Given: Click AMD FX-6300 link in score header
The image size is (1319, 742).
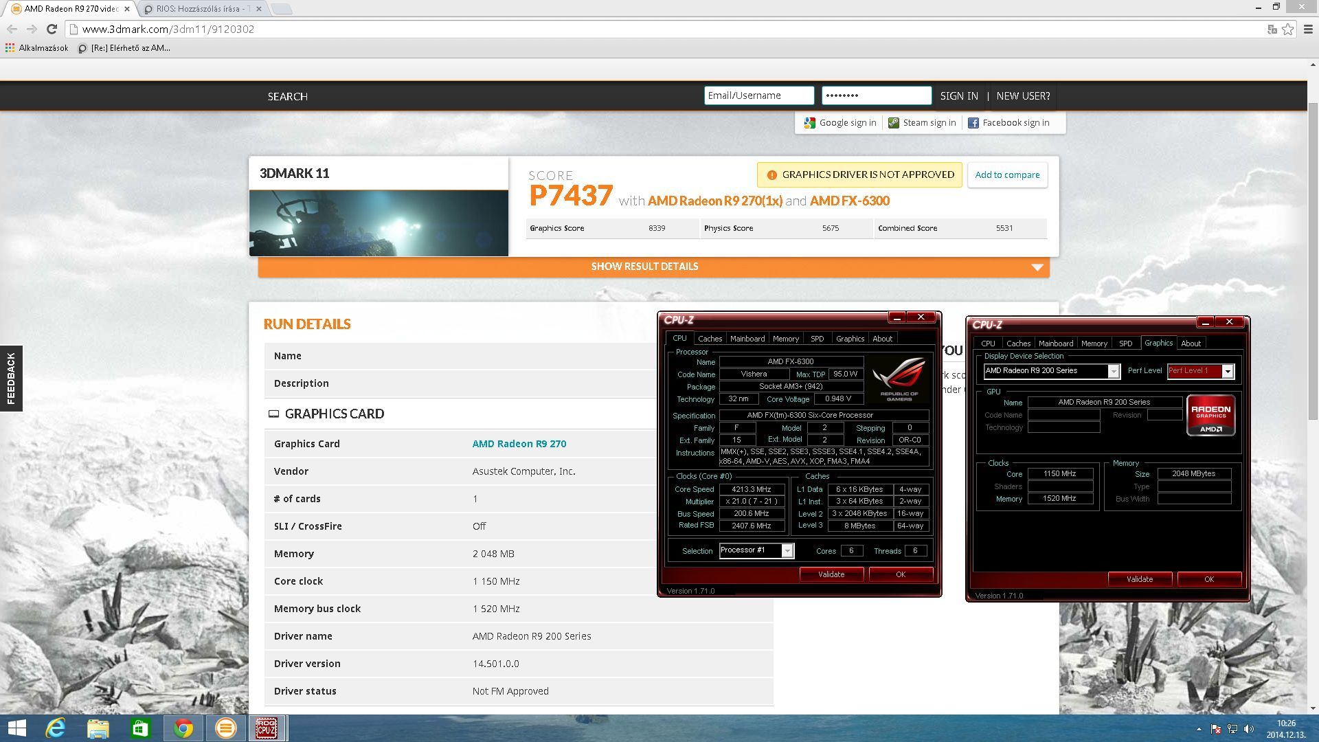Looking at the screenshot, I should click(x=850, y=201).
